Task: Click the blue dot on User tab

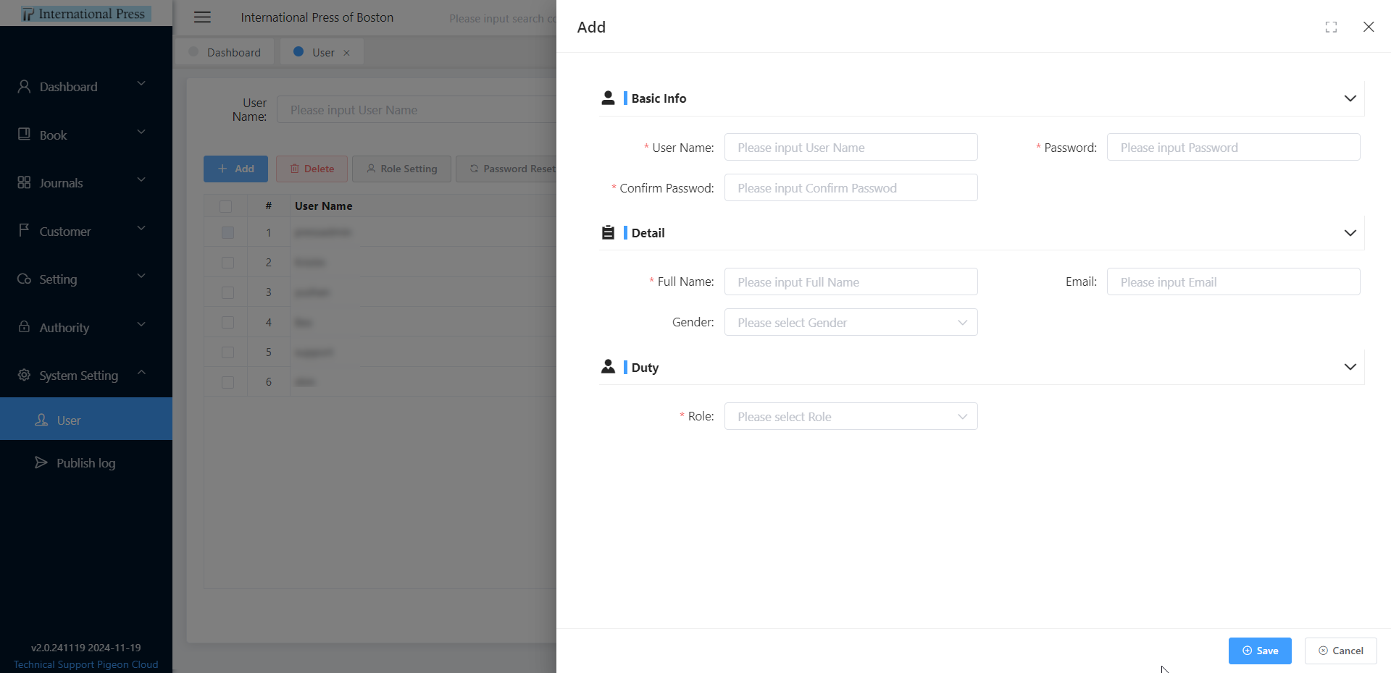Action: click(x=298, y=51)
